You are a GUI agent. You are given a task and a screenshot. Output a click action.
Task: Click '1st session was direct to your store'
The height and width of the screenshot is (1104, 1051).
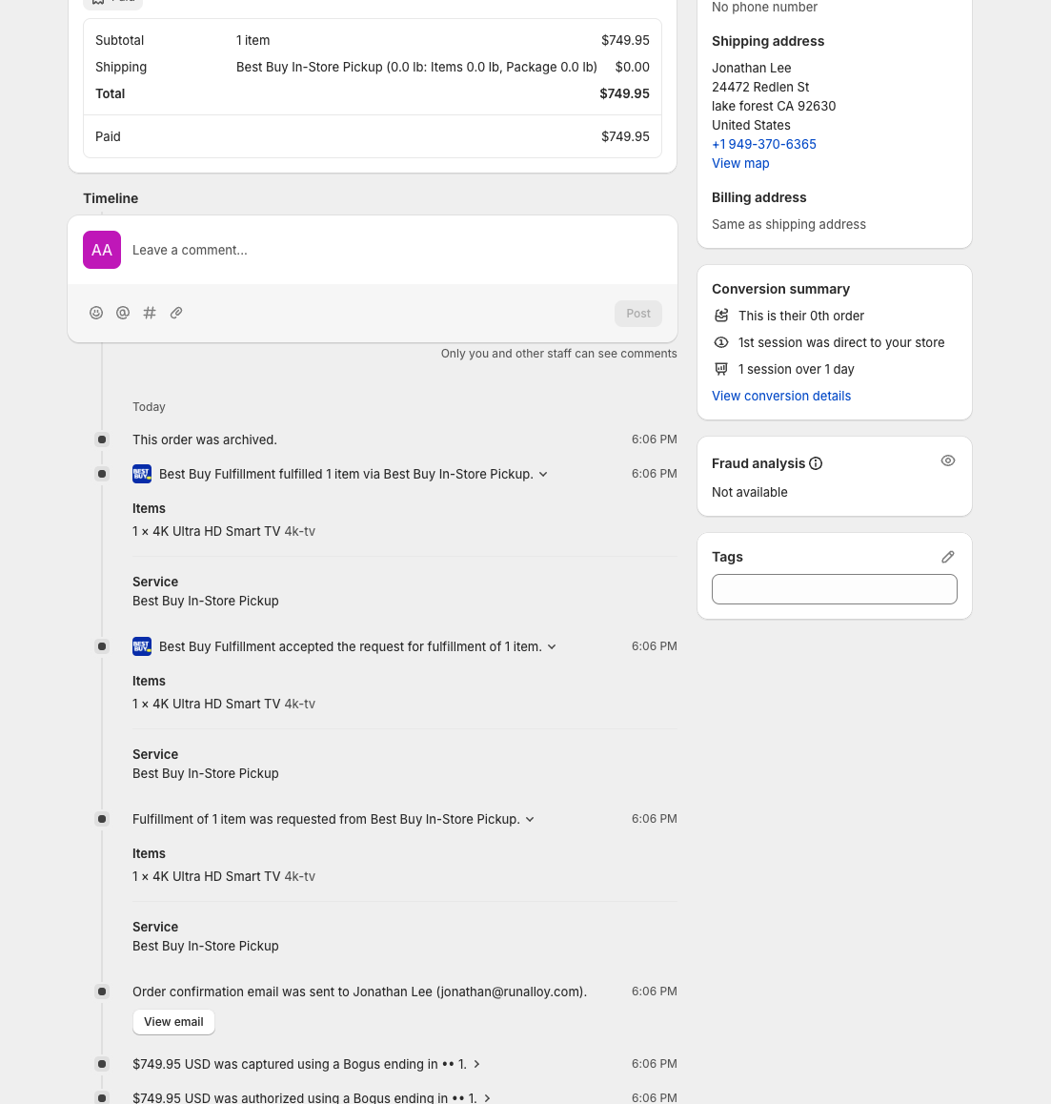(x=841, y=343)
